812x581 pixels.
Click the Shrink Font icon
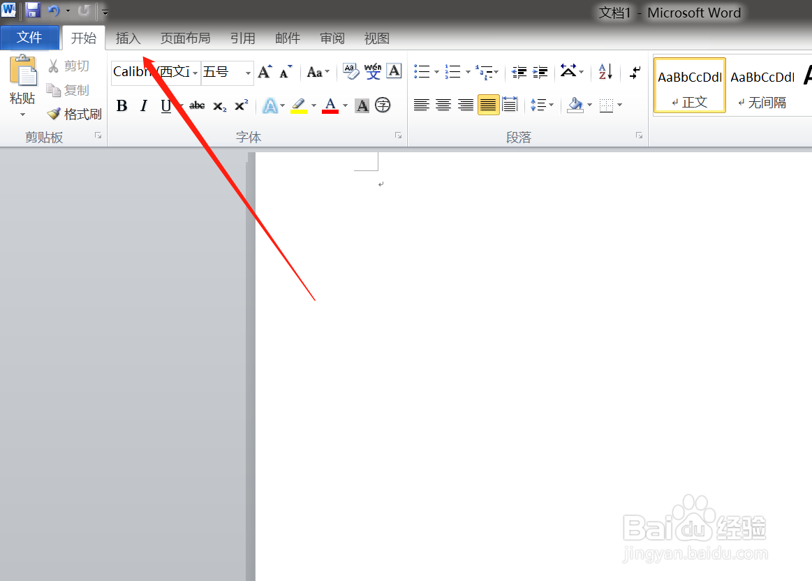(x=286, y=72)
